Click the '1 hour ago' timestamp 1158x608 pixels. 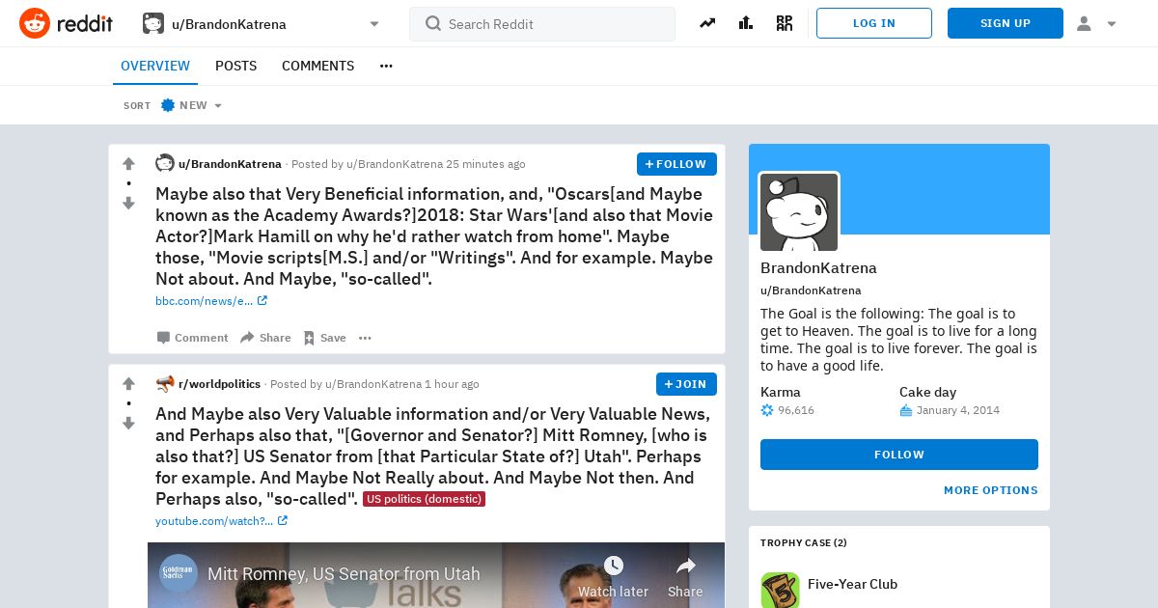point(452,384)
